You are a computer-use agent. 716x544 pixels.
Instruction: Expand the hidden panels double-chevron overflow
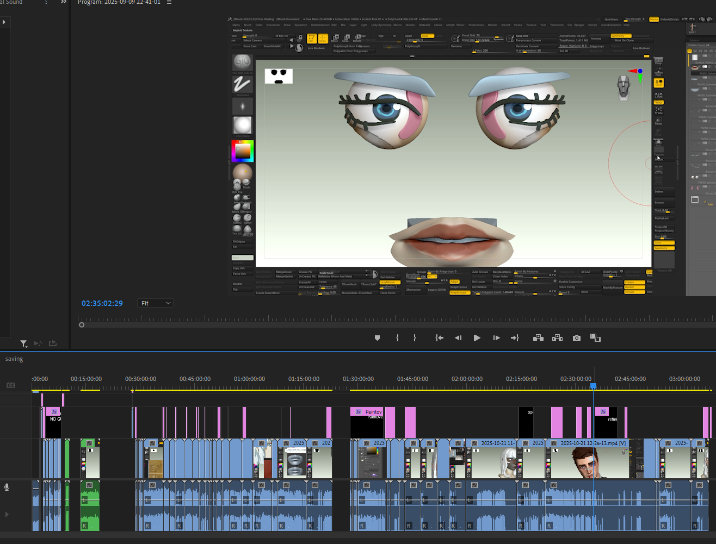pos(64,3)
